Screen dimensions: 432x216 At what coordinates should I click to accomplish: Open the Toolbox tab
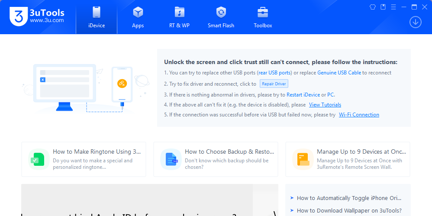[x=263, y=17]
